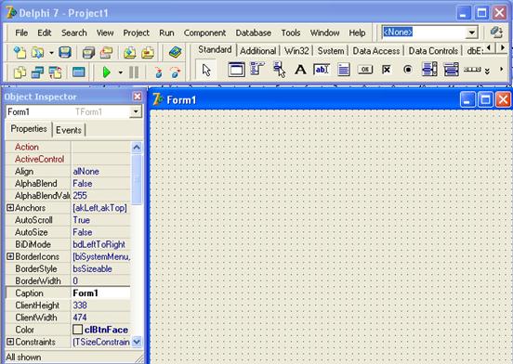
Task: Select the Edit component icon
Action: point(322,70)
